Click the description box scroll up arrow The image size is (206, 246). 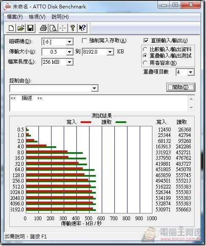191,99
